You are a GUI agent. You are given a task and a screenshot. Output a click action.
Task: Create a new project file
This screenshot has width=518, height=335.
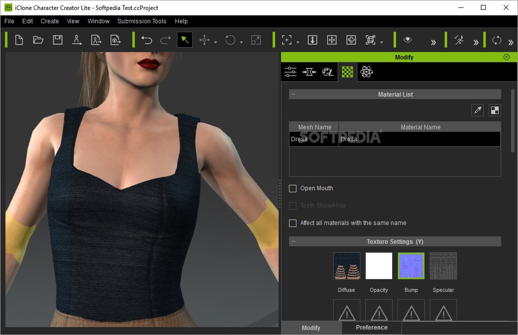click(x=19, y=40)
